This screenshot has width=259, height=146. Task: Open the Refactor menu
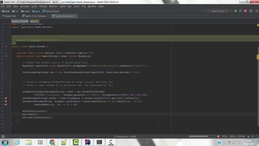(53, 6)
